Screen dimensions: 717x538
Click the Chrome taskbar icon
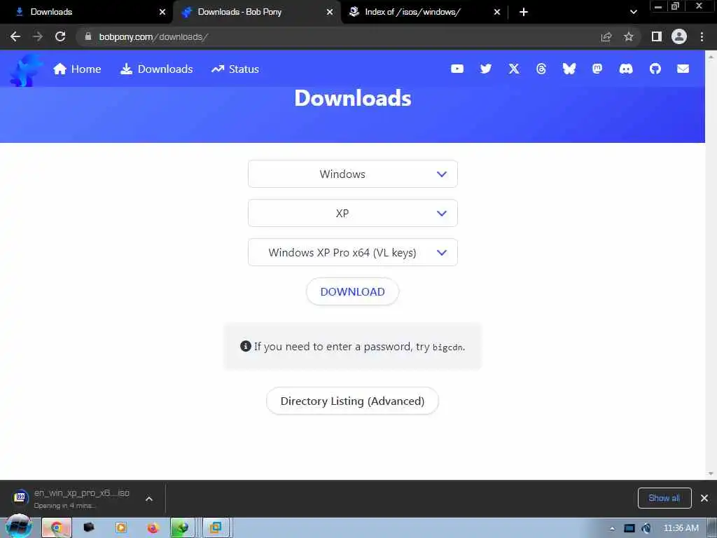pos(57,528)
